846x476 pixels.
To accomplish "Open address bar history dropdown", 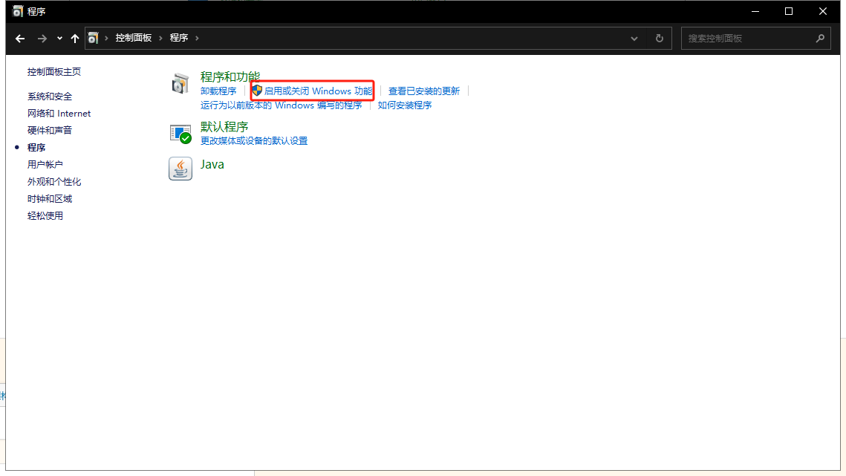I will coord(634,39).
